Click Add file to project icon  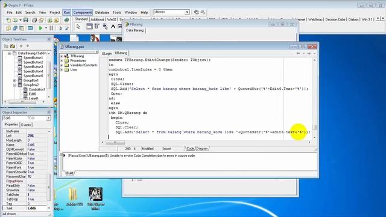pos(49,20)
